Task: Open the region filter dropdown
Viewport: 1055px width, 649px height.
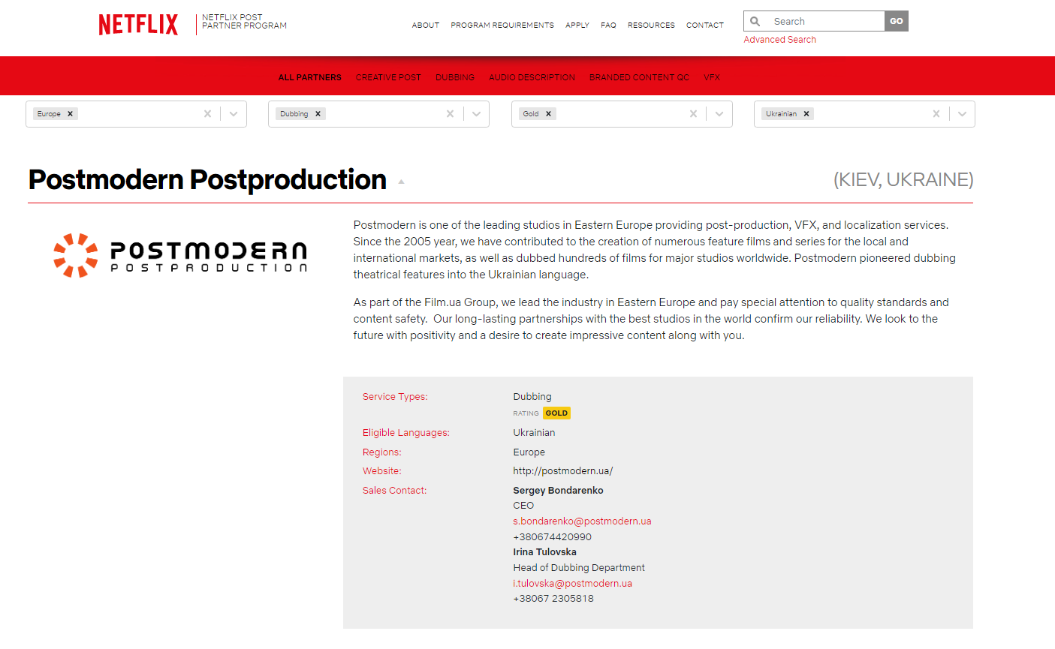Action: pos(234,114)
